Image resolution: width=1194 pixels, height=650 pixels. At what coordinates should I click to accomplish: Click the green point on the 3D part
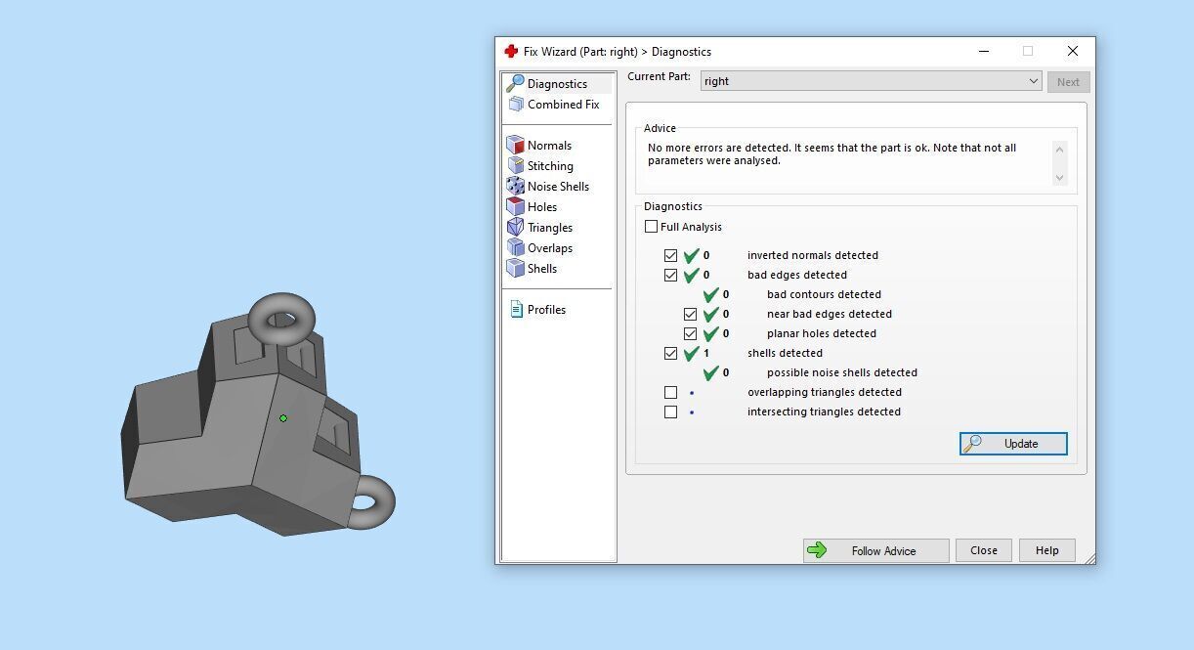(283, 418)
